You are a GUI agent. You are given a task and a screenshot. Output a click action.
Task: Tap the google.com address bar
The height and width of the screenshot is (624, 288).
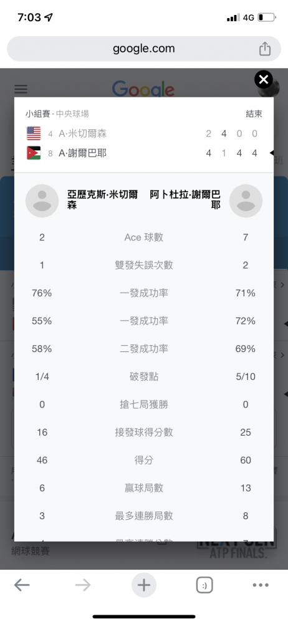click(x=144, y=49)
